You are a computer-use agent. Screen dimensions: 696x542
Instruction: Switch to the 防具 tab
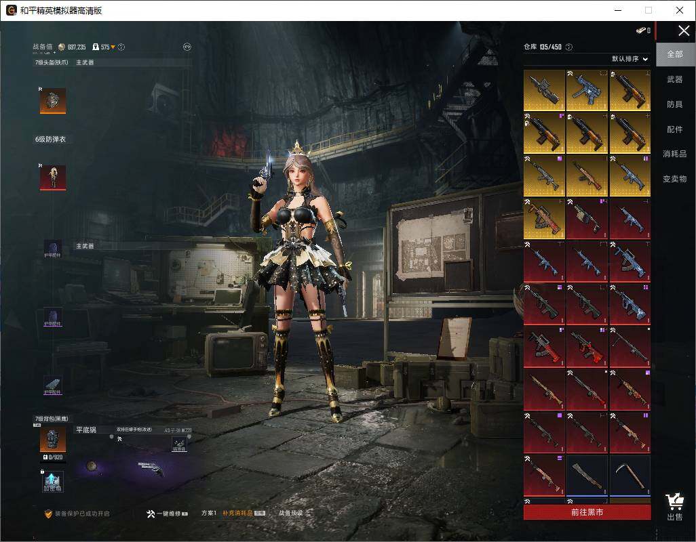(675, 104)
